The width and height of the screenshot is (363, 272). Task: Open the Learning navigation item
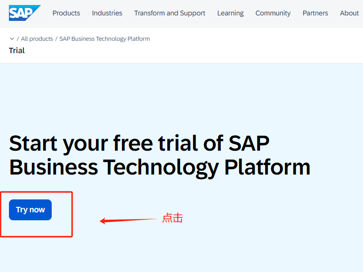[230, 13]
